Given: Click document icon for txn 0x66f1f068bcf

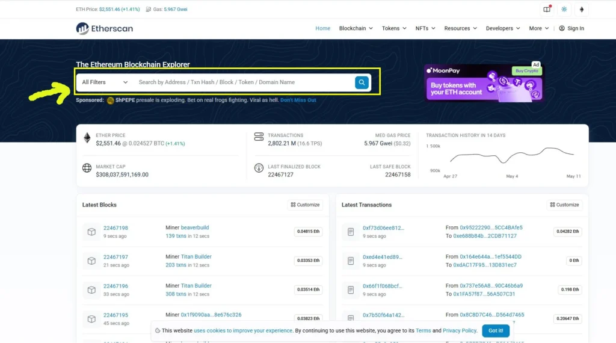Looking at the screenshot, I should [351, 290].
